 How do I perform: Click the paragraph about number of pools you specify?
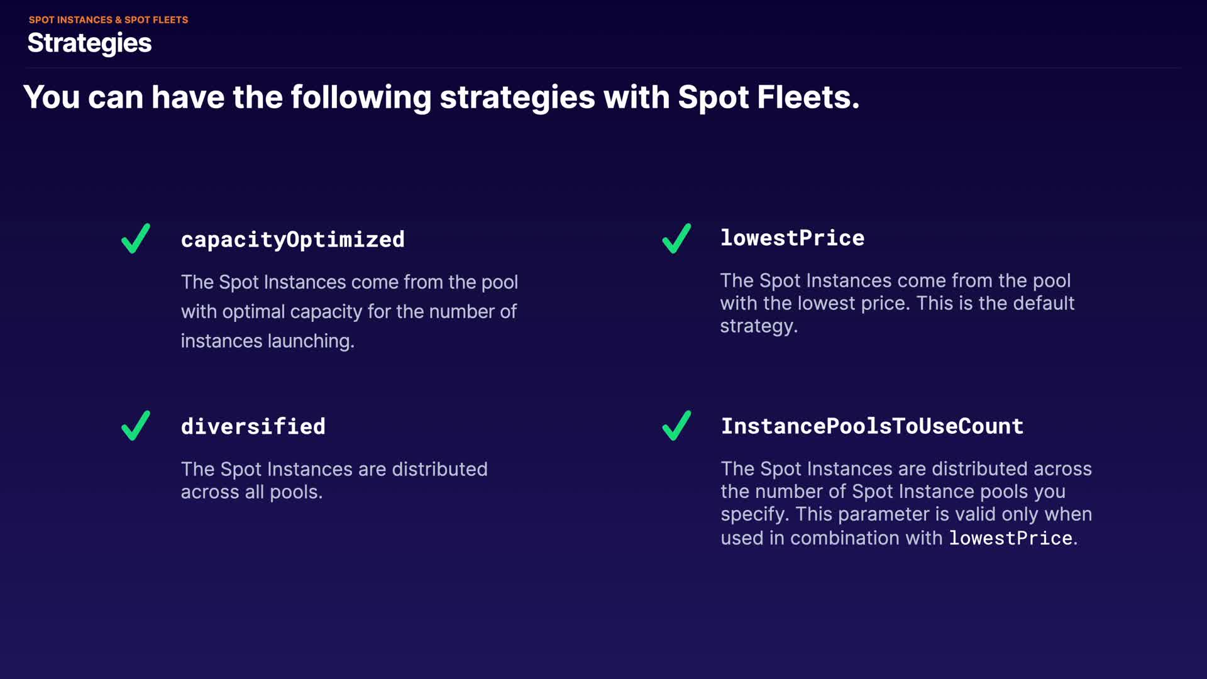(x=906, y=503)
